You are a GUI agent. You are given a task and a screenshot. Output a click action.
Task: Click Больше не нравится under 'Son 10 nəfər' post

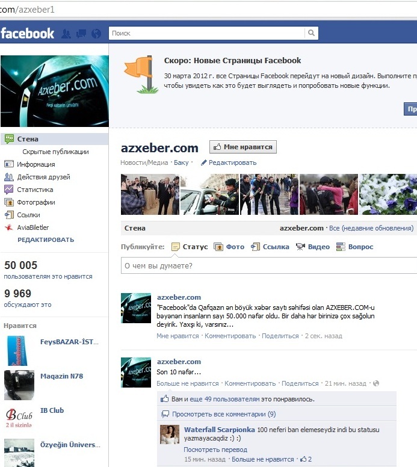pos(188,383)
